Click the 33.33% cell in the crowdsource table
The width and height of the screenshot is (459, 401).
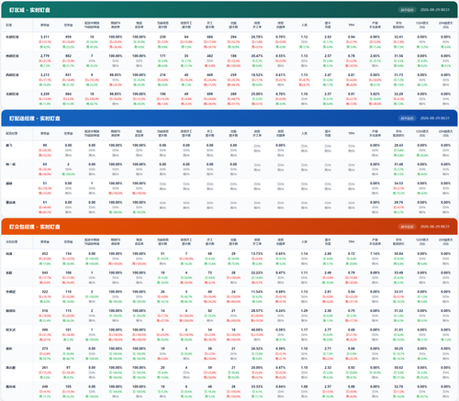[257, 386]
